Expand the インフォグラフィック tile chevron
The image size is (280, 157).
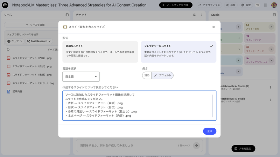coord(271,60)
